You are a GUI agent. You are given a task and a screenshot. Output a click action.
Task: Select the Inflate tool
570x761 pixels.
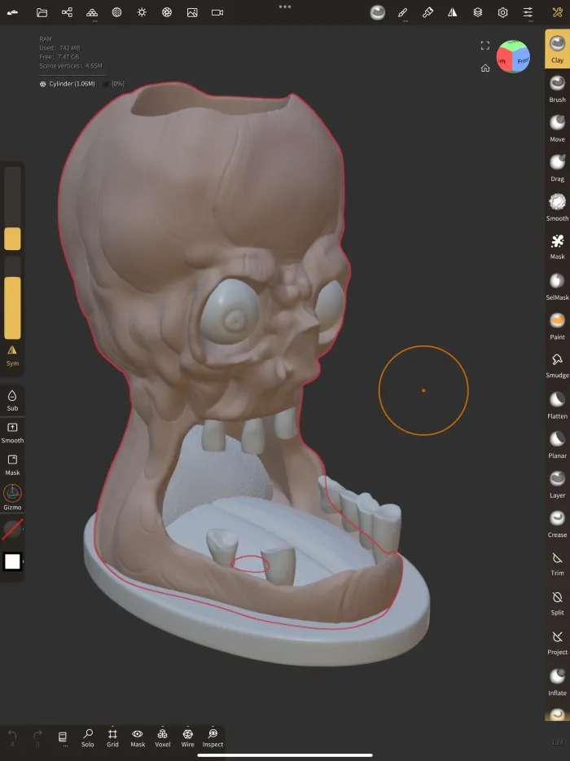click(557, 680)
